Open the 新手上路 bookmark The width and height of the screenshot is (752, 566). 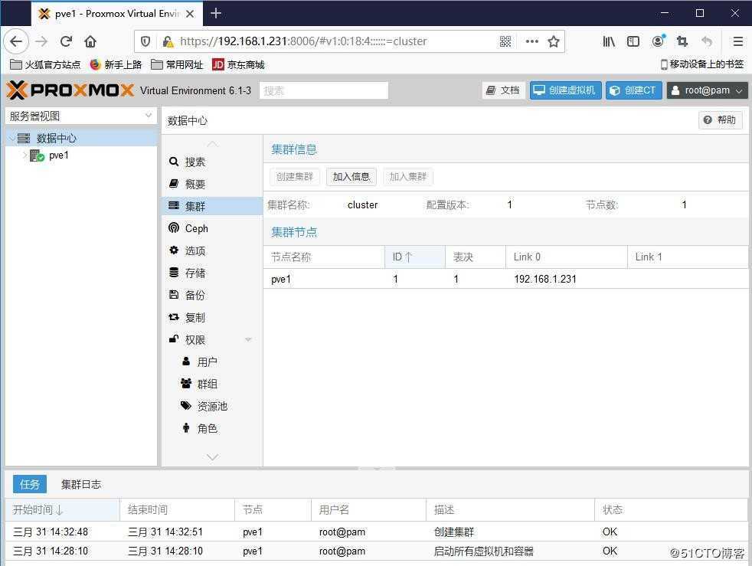pos(116,64)
